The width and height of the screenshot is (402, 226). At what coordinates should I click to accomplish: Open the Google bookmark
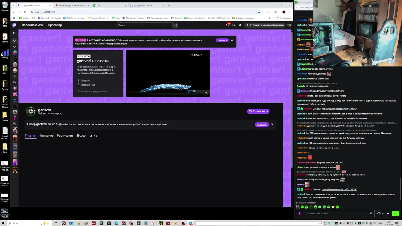[56, 18]
